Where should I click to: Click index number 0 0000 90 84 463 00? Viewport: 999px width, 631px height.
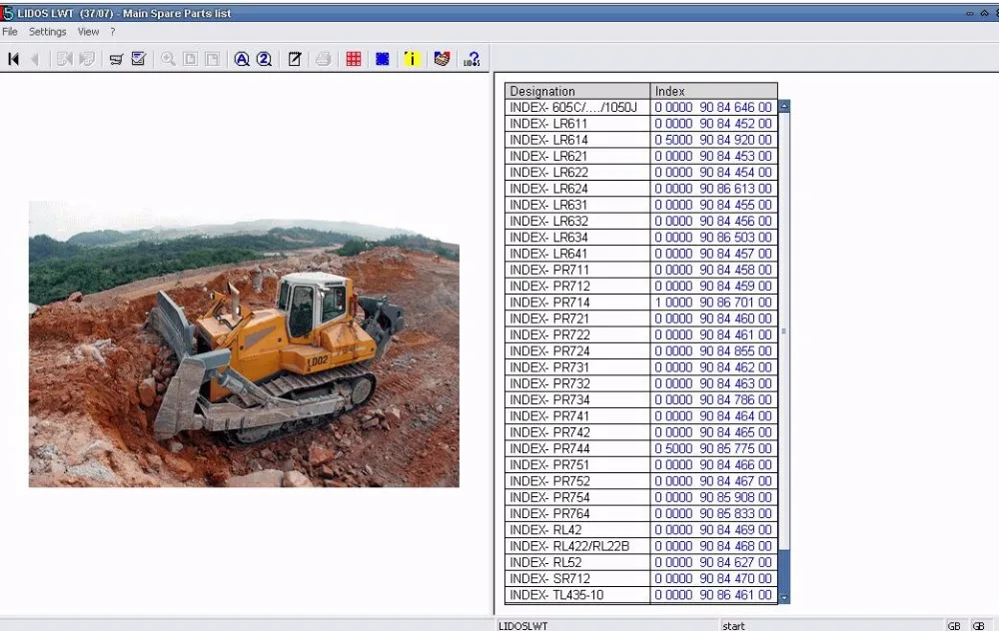[713, 383]
